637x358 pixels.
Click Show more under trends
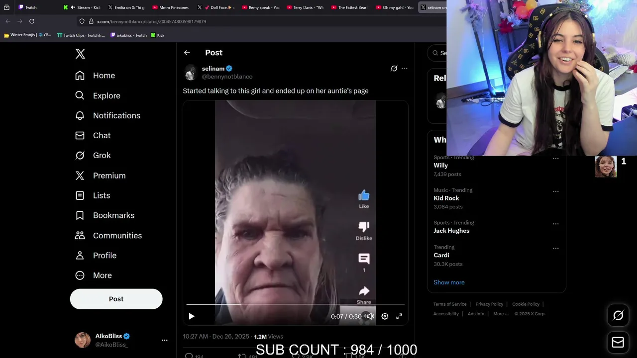(x=449, y=282)
